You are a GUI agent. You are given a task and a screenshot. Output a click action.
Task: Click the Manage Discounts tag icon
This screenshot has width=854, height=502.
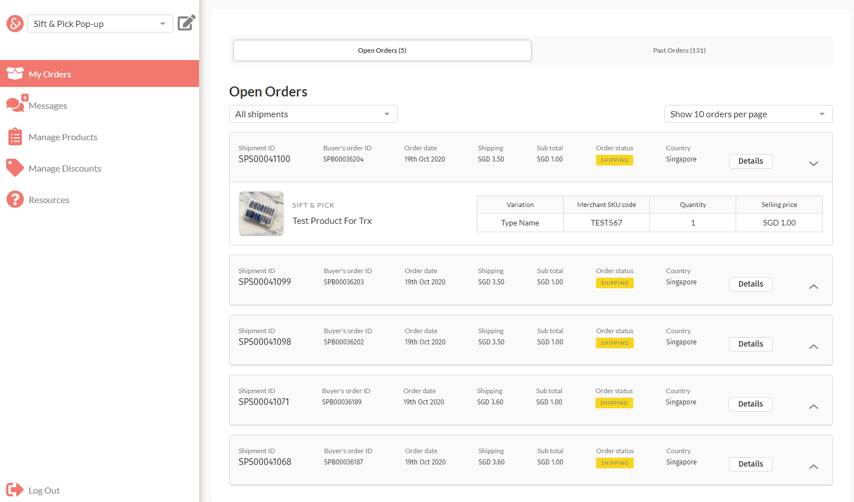pyautogui.click(x=15, y=168)
